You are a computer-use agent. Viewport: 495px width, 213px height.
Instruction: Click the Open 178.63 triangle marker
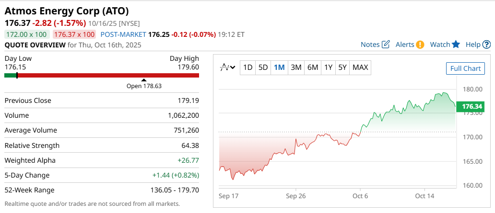pos(144,80)
